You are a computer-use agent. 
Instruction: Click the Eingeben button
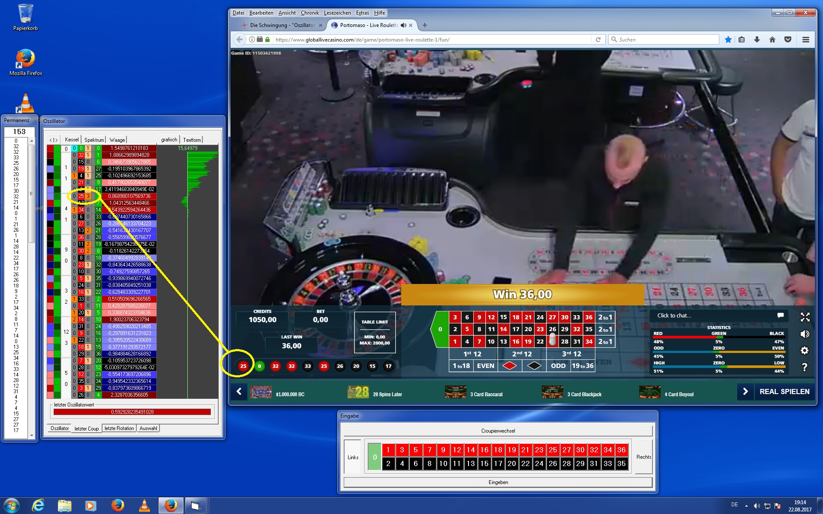(x=498, y=482)
